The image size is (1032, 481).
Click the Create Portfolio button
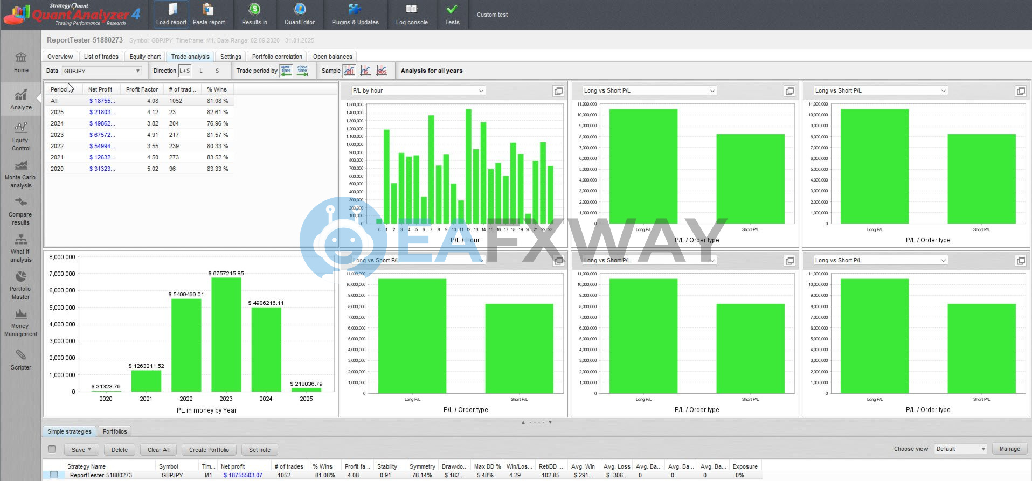209,450
